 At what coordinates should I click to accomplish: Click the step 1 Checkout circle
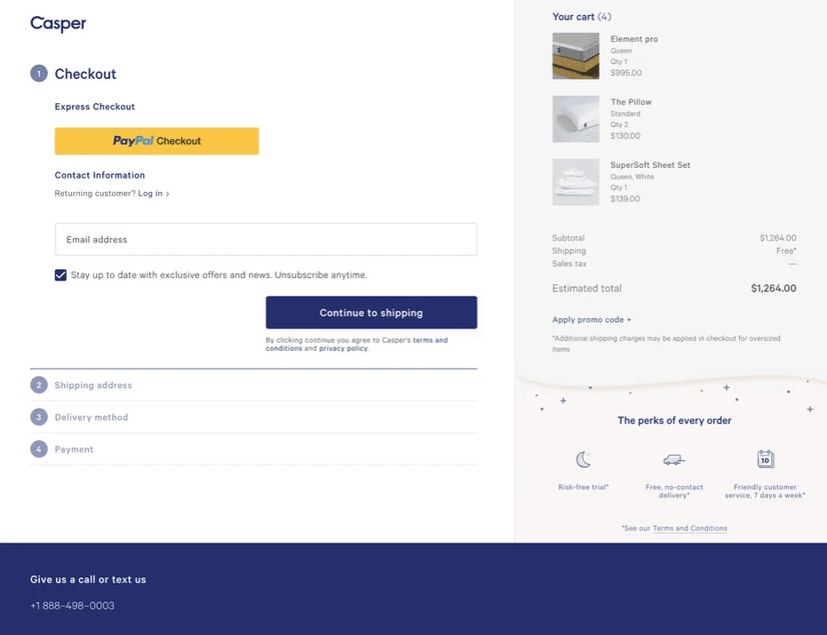[x=39, y=74]
